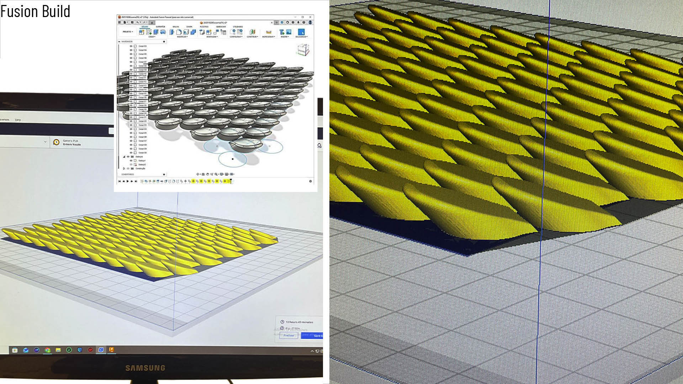The image size is (683, 384).
Task: Click the Extrude tool in Criar
Action: 156,32
